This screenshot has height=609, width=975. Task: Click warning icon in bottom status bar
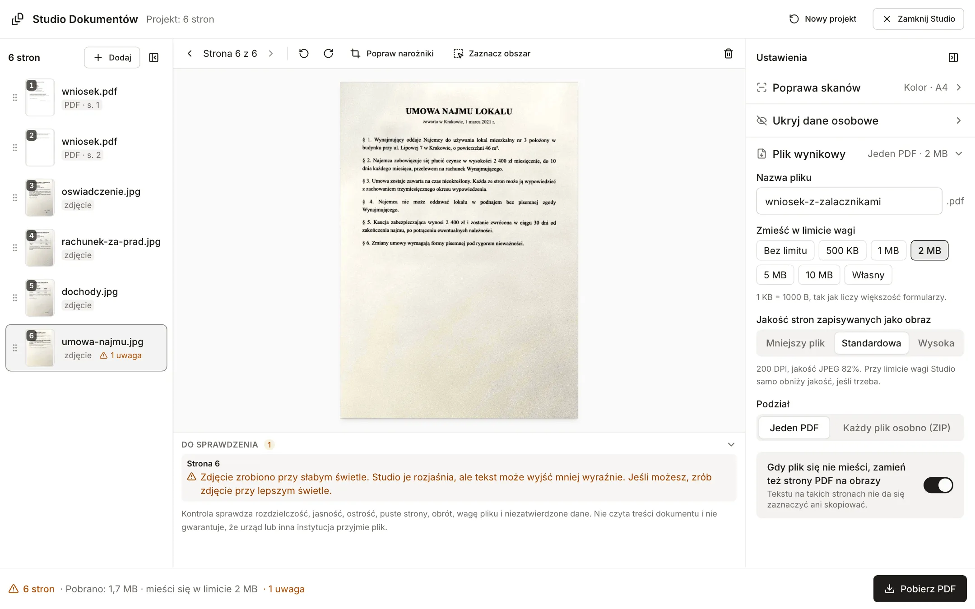pyautogui.click(x=14, y=589)
